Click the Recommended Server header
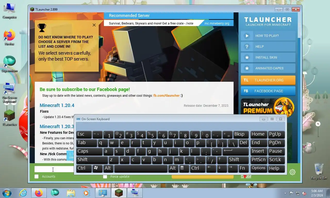The width and height of the screenshot is (330, 198). 129,15
